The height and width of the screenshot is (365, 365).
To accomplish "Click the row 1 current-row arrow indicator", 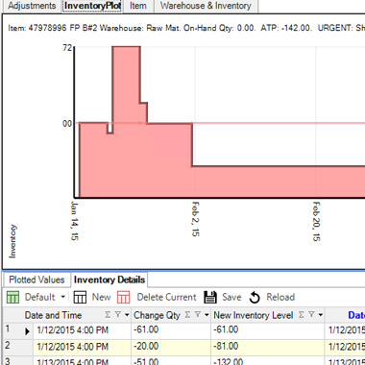I will (x=28, y=331).
